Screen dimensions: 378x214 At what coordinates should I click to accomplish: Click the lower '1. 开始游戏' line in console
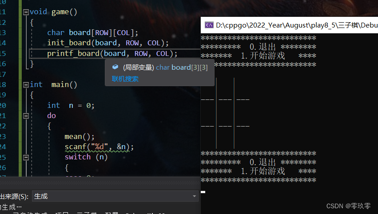pyautogui.click(x=259, y=171)
